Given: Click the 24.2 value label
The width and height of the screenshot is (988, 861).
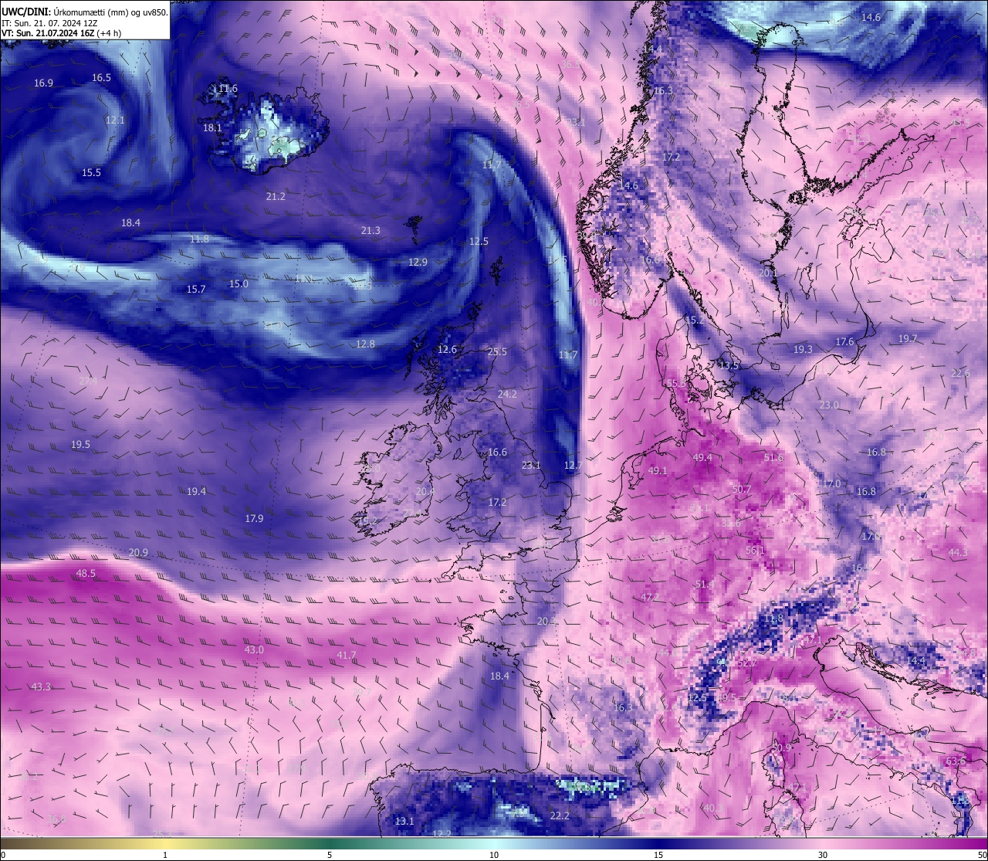Looking at the screenshot, I should point(507,395).
